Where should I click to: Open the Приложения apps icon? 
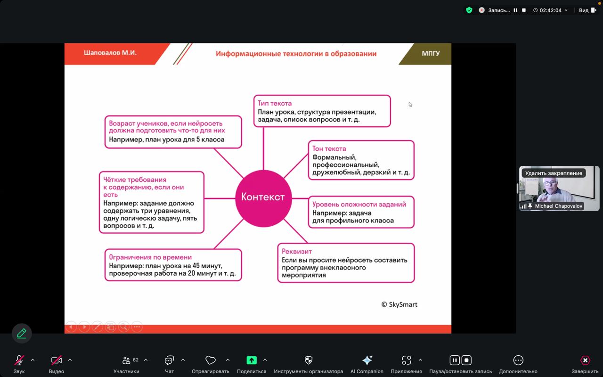tap(406, 361)
